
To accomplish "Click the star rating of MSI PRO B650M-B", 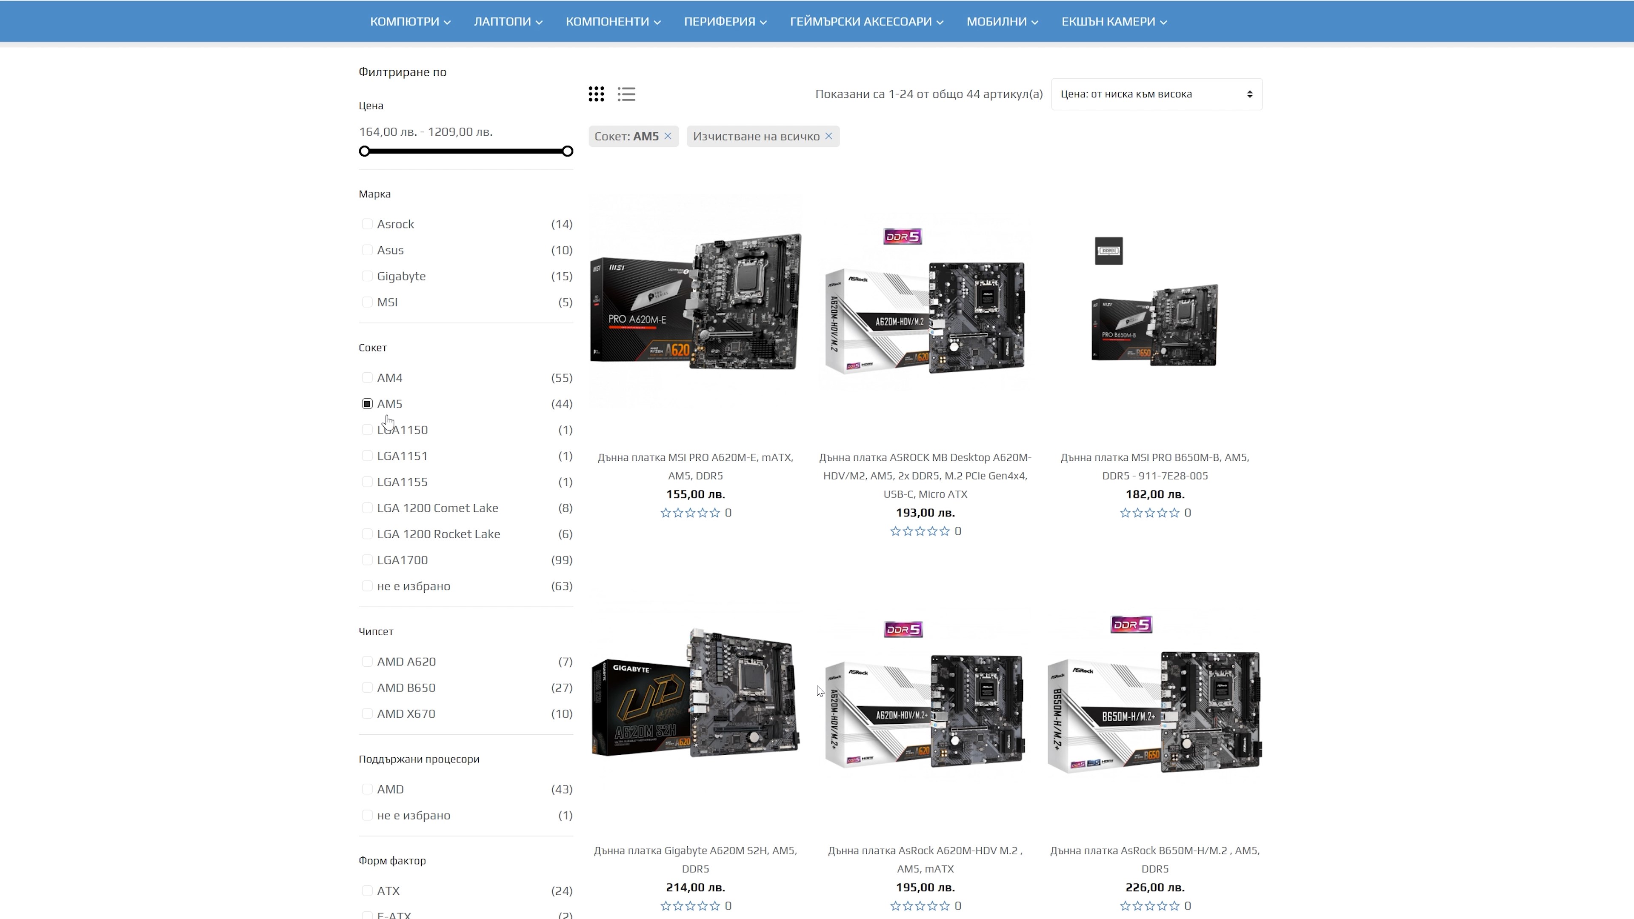I will pos(1149,512).
